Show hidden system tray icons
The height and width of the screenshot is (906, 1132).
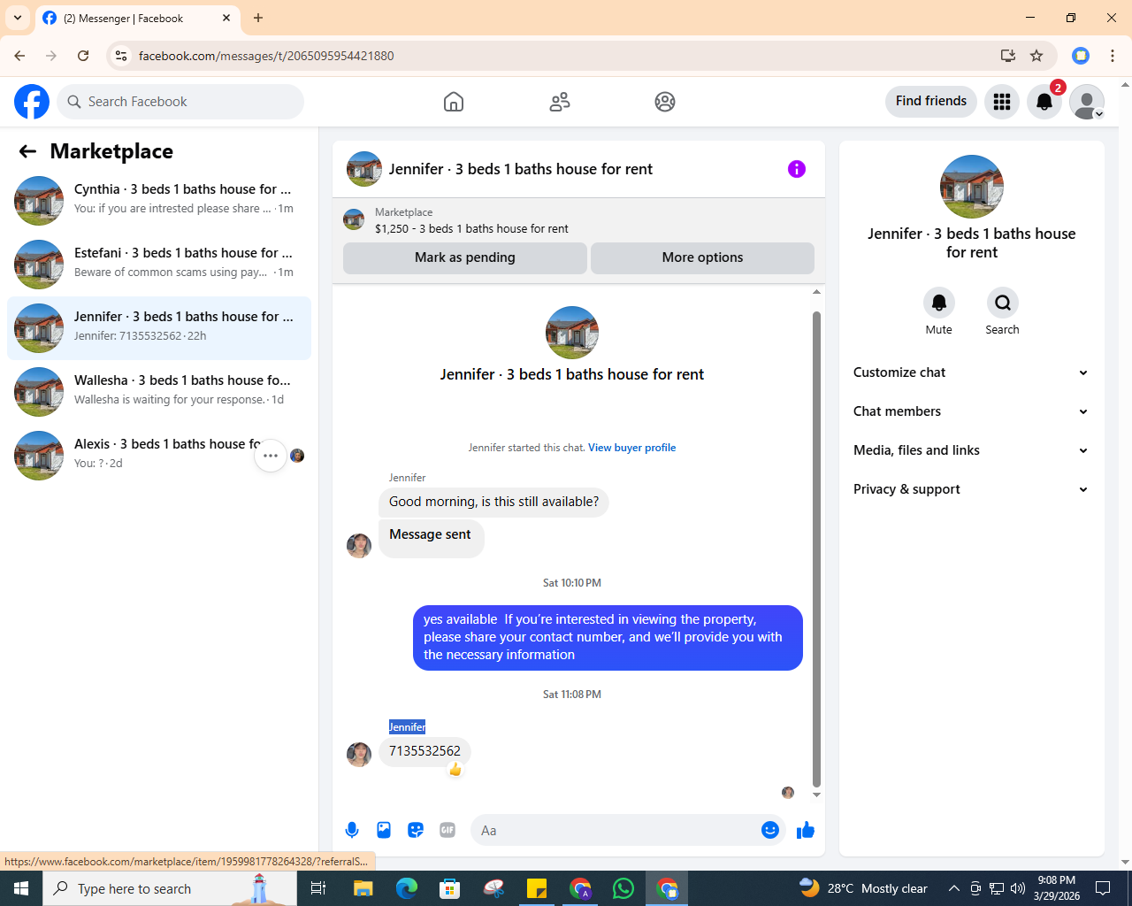(953, 888)
